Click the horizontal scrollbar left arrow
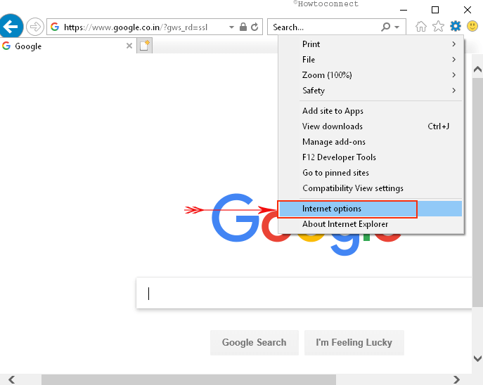Viewport: 483px width, 385px height. point(12,379)
